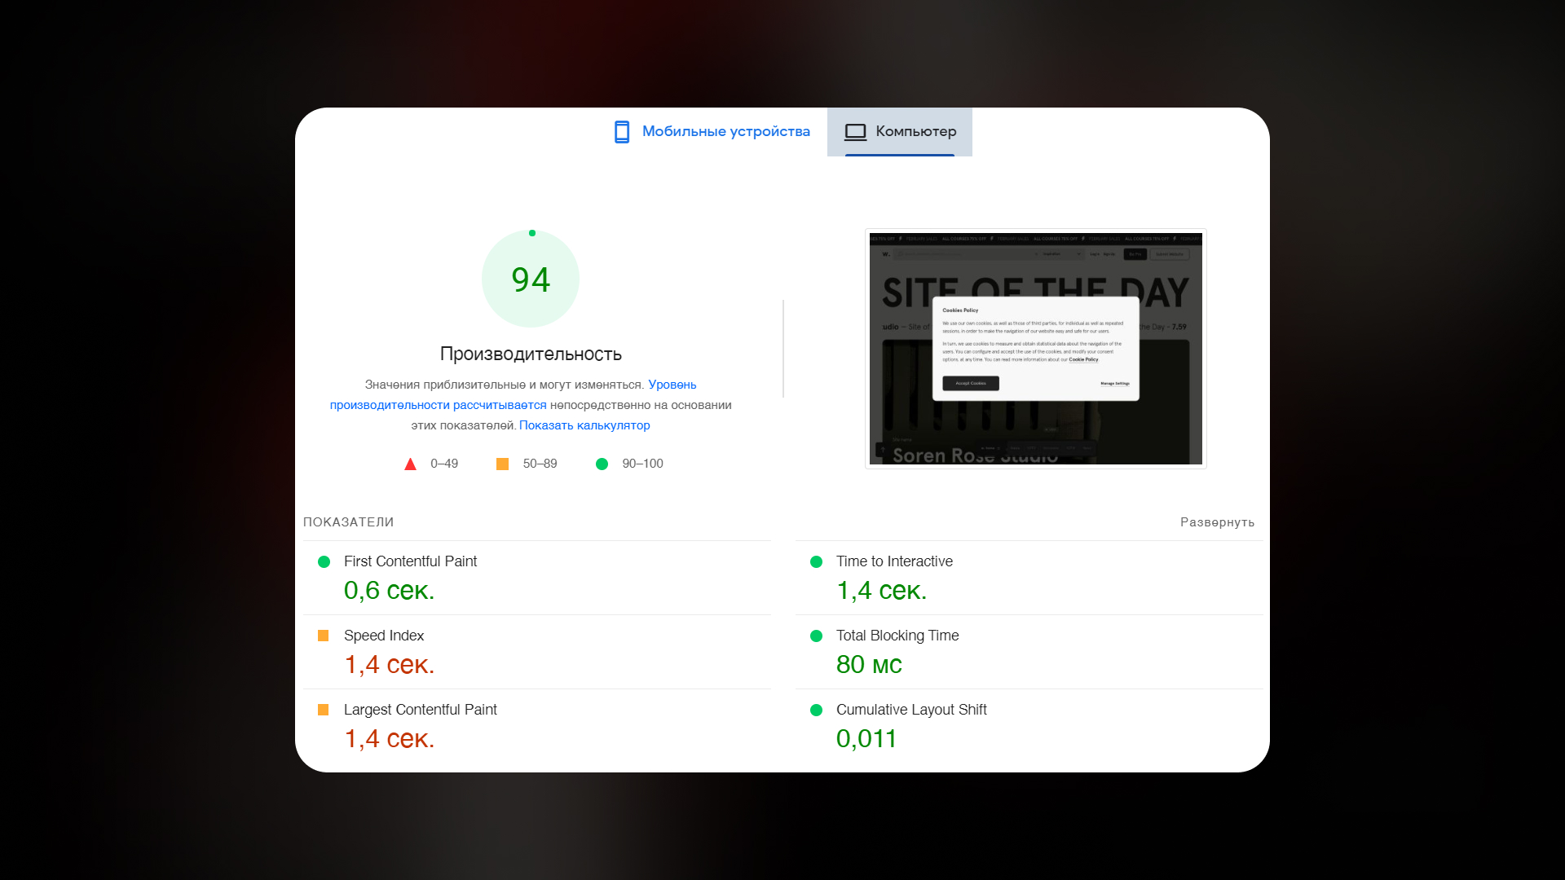Click the 90–100 legend range text

point(642,464)
